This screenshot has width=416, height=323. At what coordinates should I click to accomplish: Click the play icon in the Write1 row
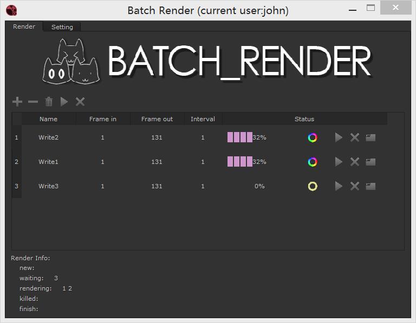(x=339, y=162)
